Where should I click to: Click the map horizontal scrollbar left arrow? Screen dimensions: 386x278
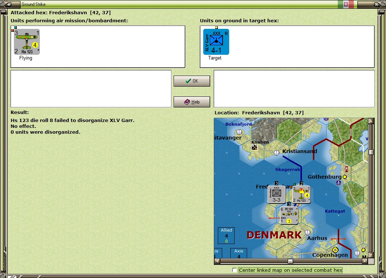pos(217,261)
